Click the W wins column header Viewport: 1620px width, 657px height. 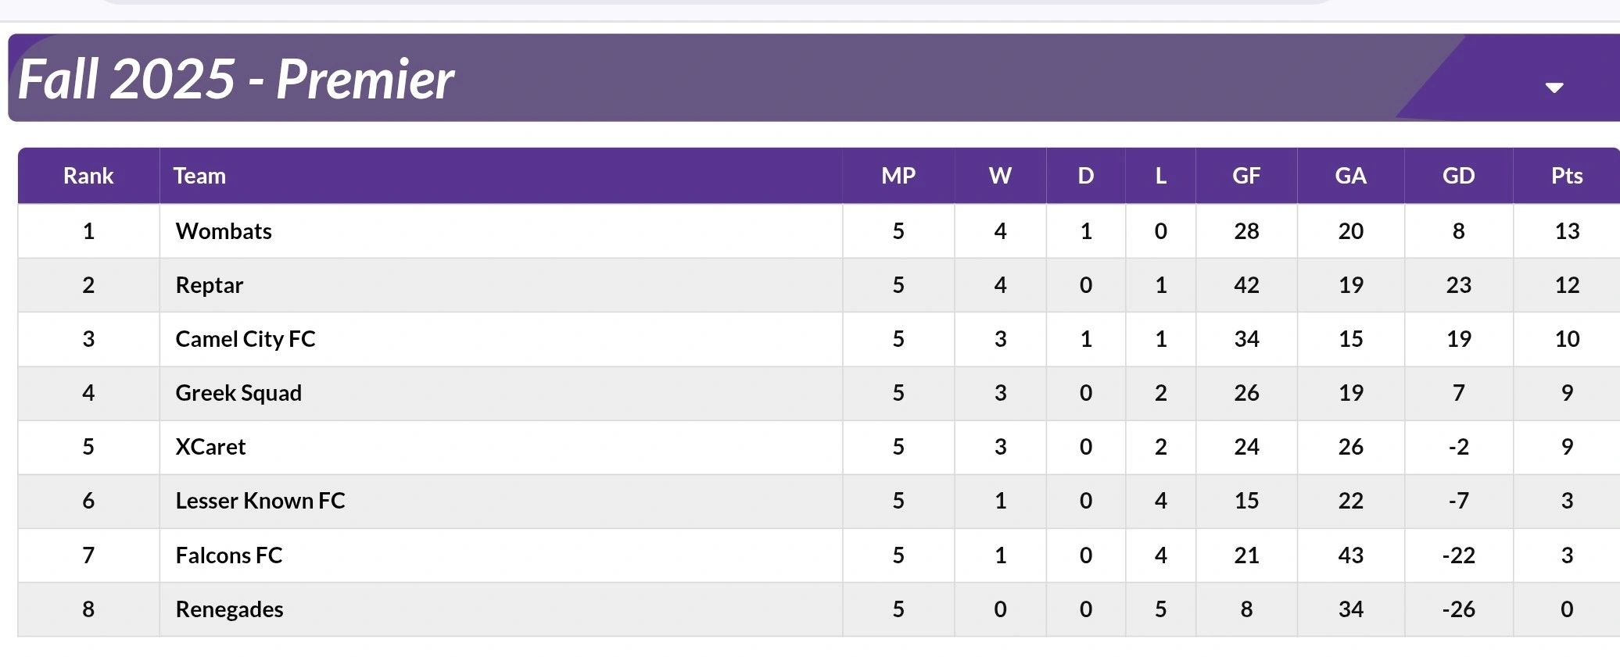click(1000, 176)
